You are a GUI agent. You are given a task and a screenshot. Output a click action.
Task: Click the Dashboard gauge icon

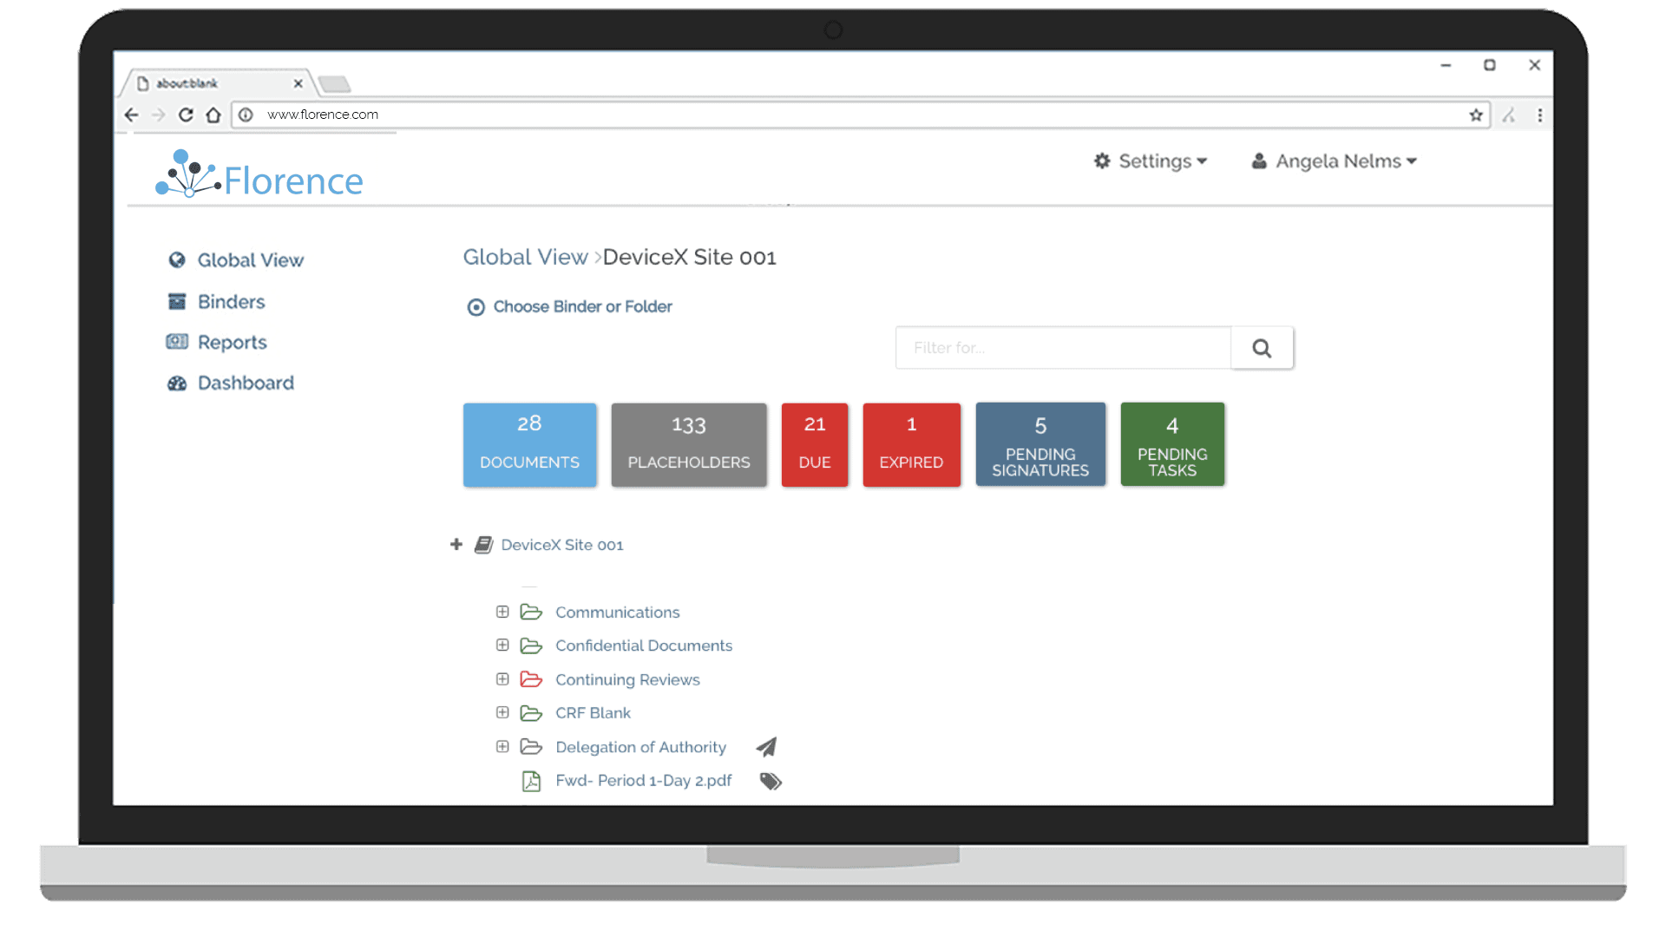click(177, 383)
